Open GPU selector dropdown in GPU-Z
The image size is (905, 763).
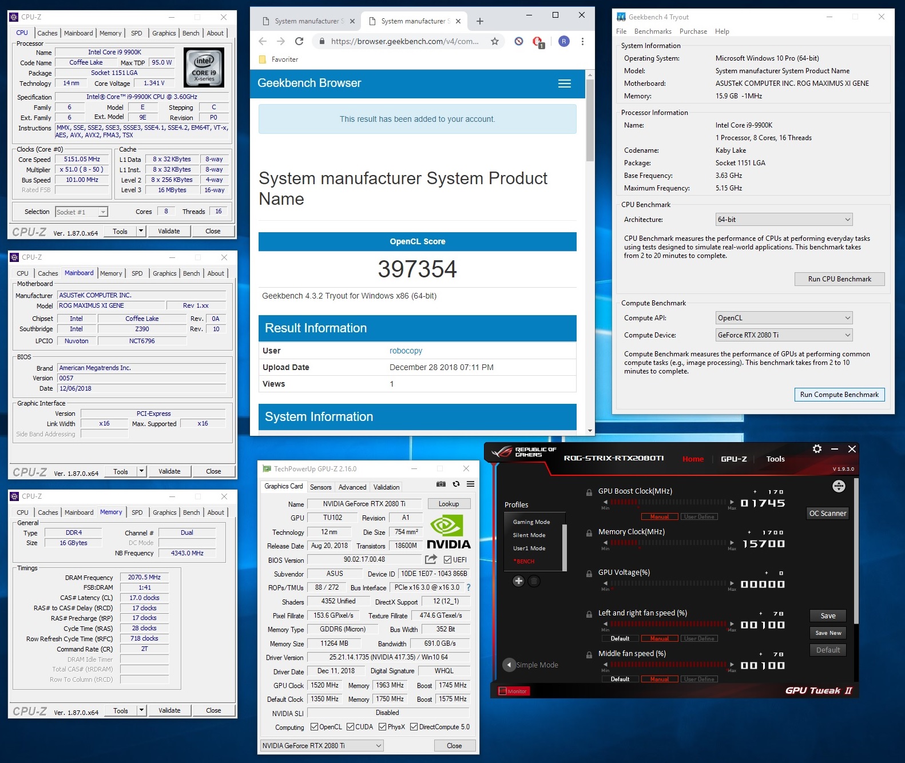(322, 745)
